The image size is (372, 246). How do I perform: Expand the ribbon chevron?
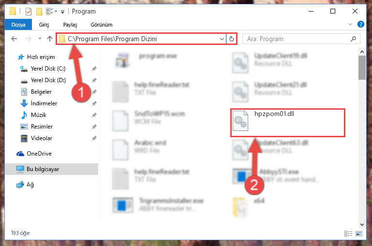pyautogui.click(x=350, y=24)
